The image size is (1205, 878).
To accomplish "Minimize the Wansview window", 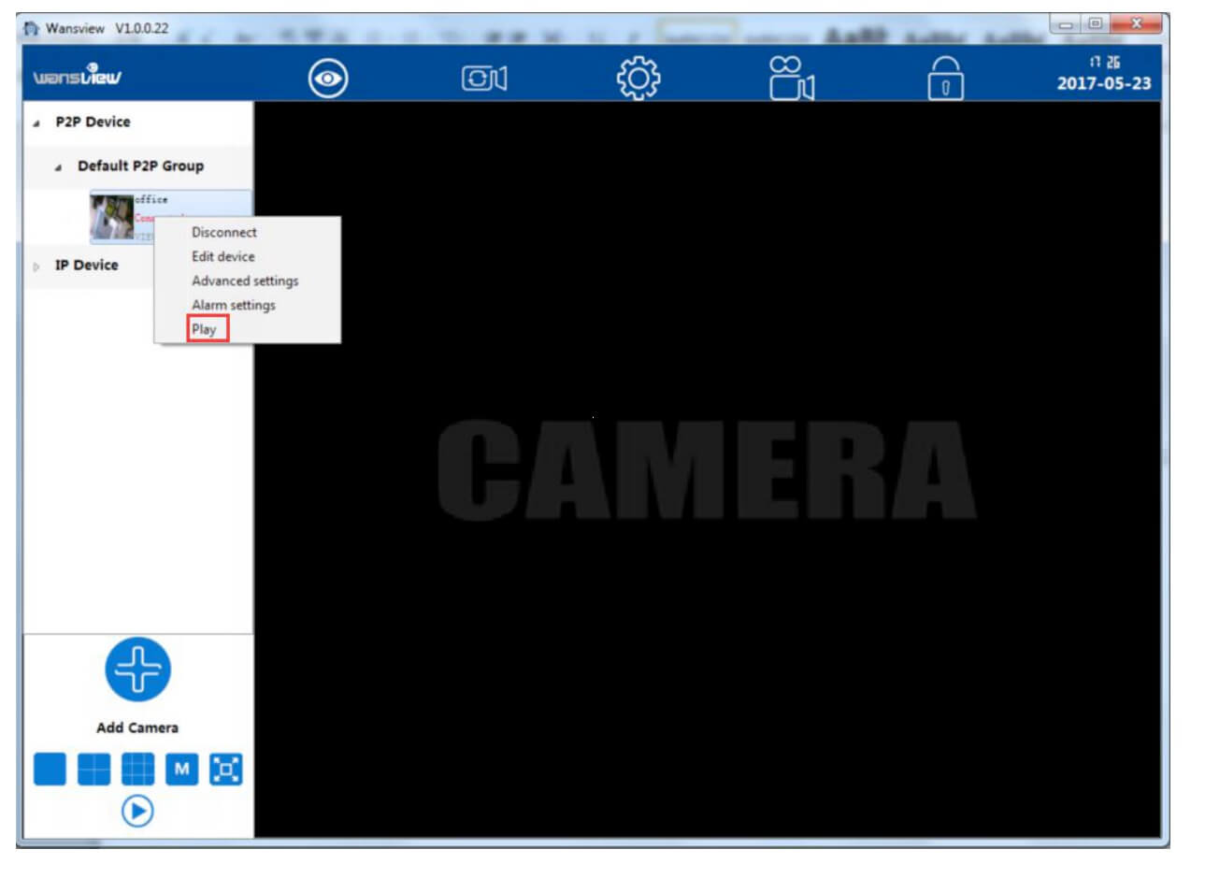I will click(1067, 24).
